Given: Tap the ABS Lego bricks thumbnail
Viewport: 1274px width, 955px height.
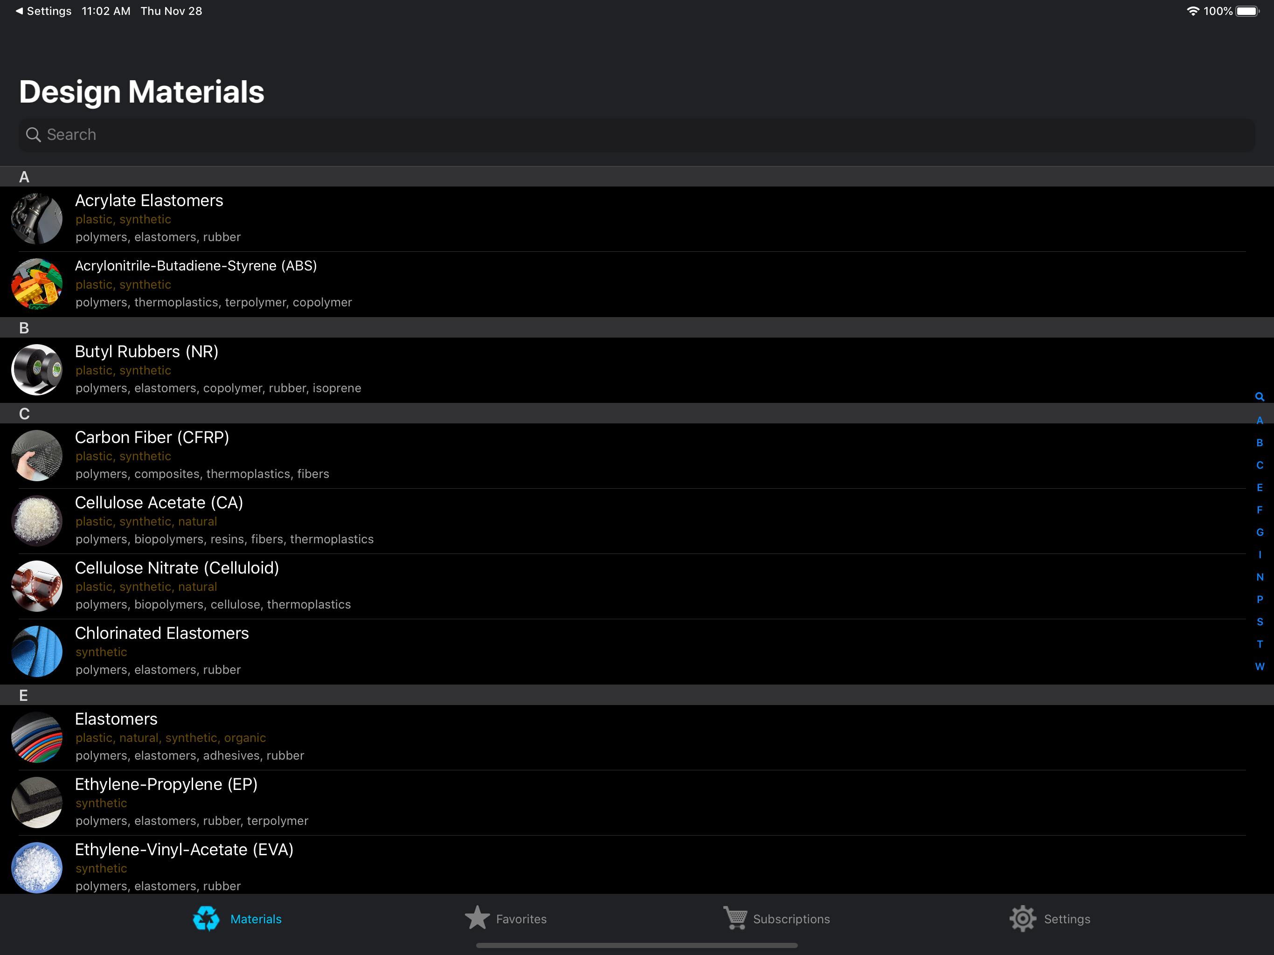Looking at the screenshot, I should [37, 284].
